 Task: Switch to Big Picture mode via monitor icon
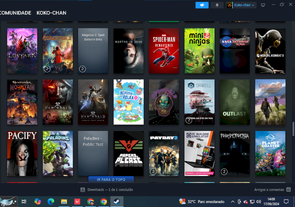[x=263, y=5]
